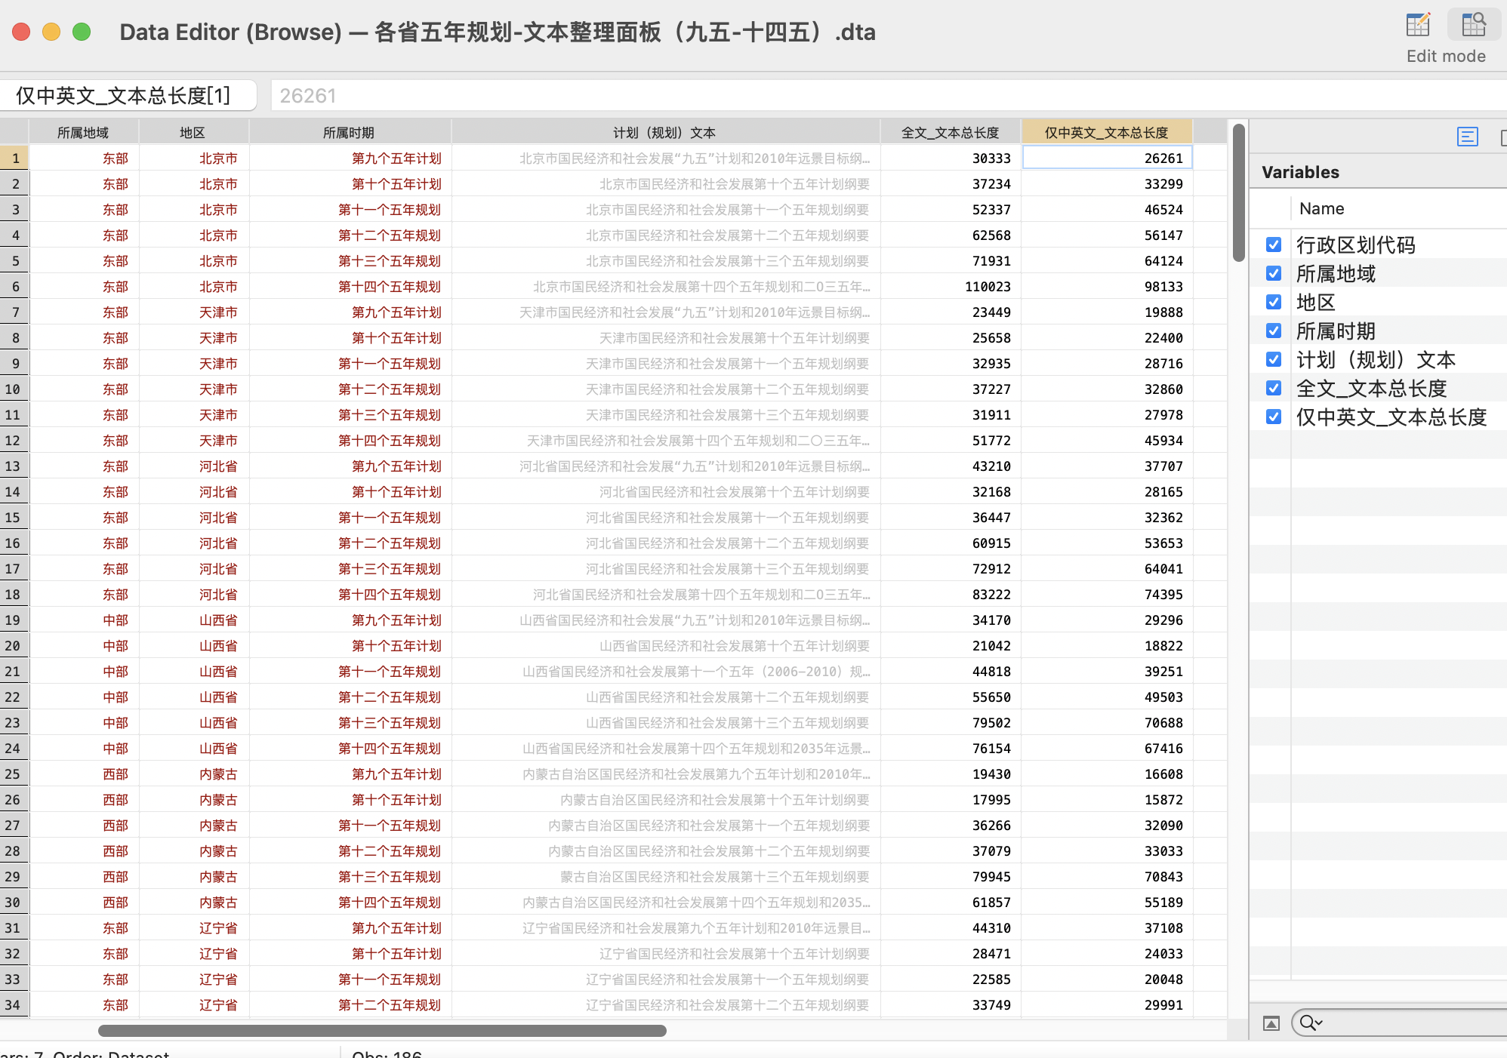Switch to Edit mode table icon

point(1418,26)
